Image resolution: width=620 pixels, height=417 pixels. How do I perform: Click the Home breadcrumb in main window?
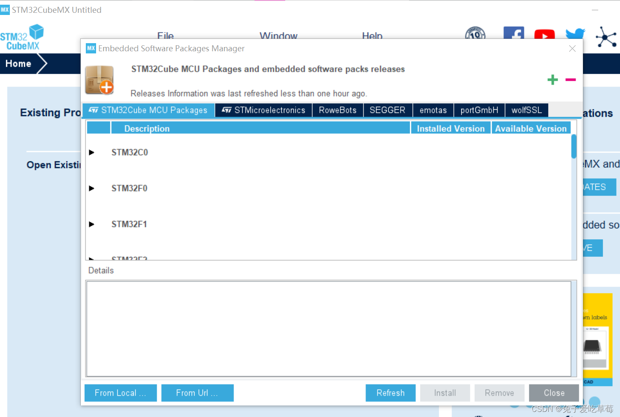coord(18,64)
